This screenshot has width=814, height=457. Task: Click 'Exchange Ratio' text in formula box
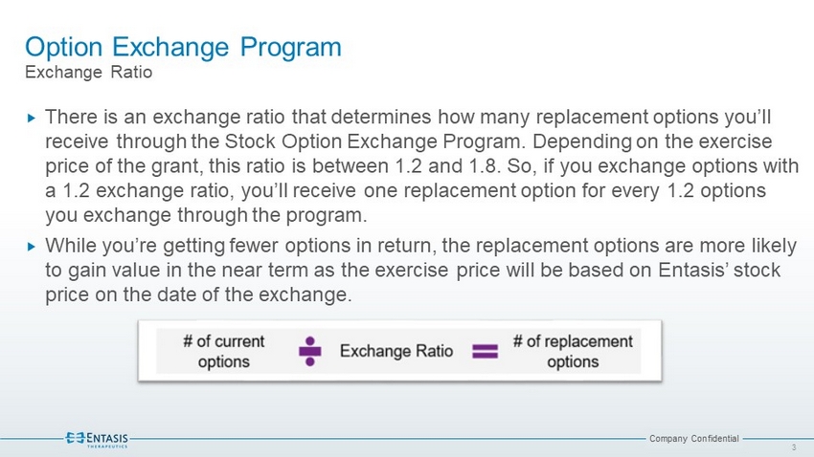(396, 351)
